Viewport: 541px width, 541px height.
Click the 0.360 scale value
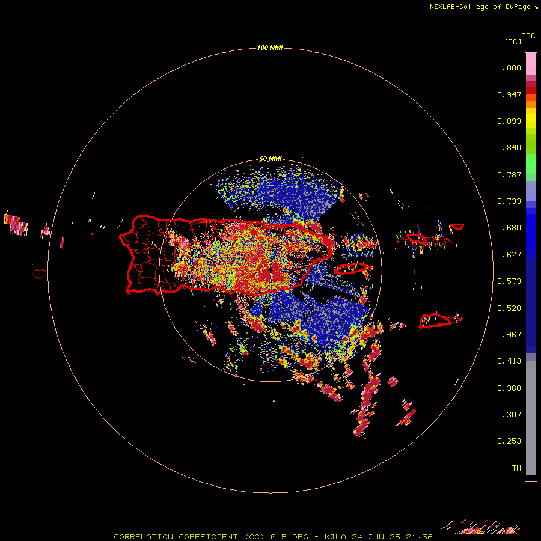tap(509, 388)
